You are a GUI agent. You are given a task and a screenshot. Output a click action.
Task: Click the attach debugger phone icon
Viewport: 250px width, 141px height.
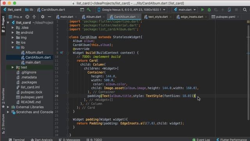[x=229, y=10]
